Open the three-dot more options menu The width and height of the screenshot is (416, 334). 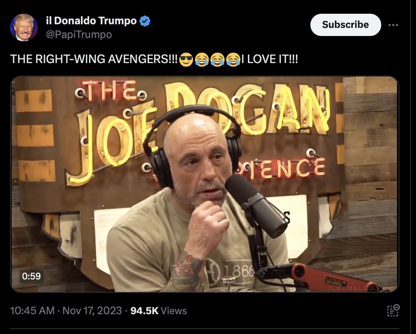tap(393, 25)
